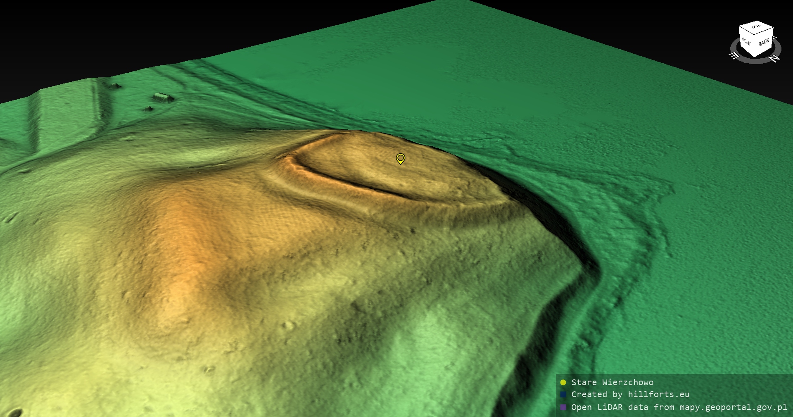
Task: Click the purple legend square
Action: 563,407
